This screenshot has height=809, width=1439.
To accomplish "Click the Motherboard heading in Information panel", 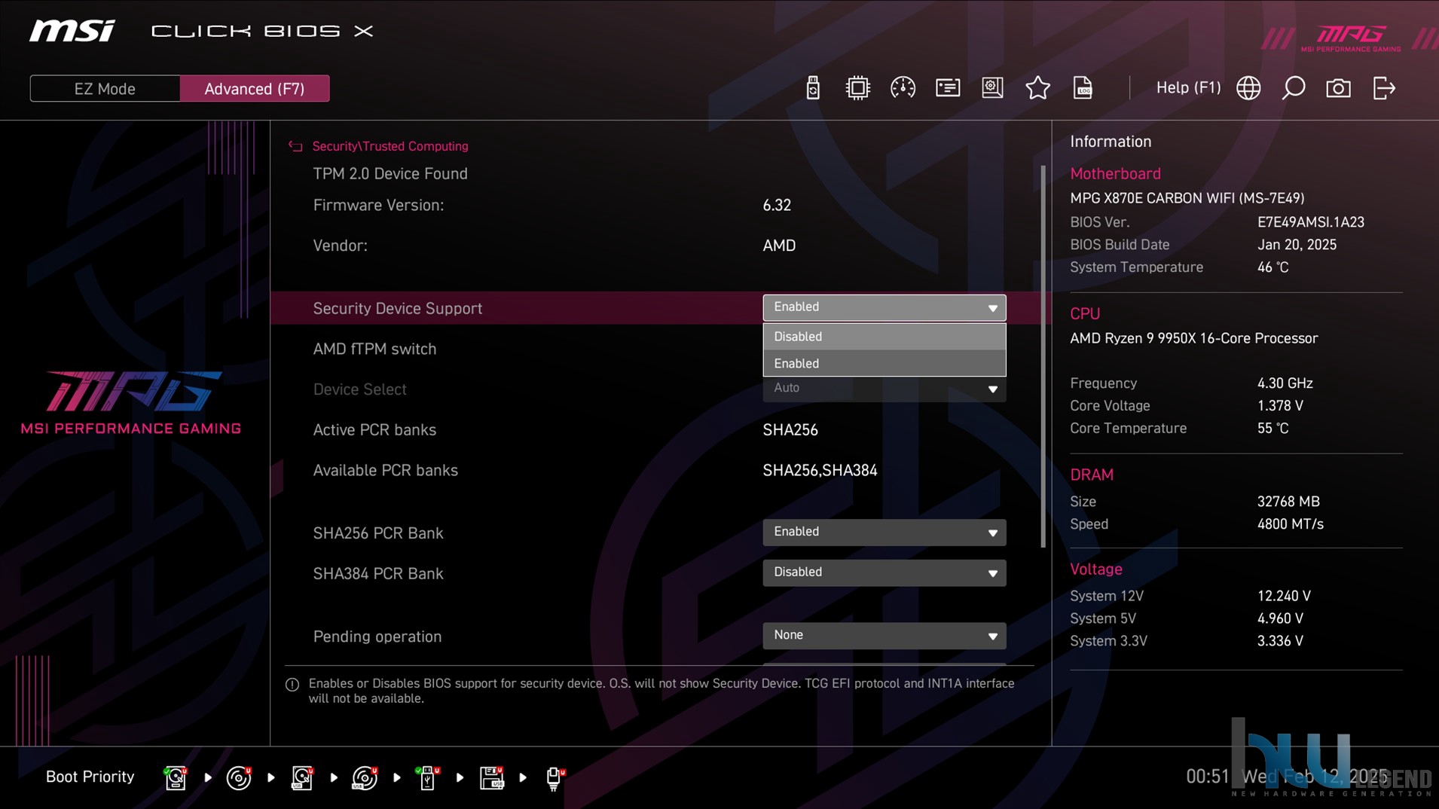I will [x=1115, y=174].
